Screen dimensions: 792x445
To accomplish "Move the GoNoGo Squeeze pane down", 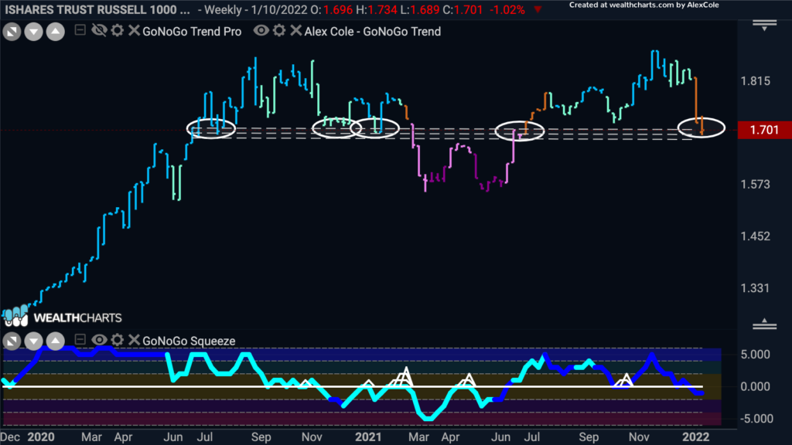I will [33, 341].
